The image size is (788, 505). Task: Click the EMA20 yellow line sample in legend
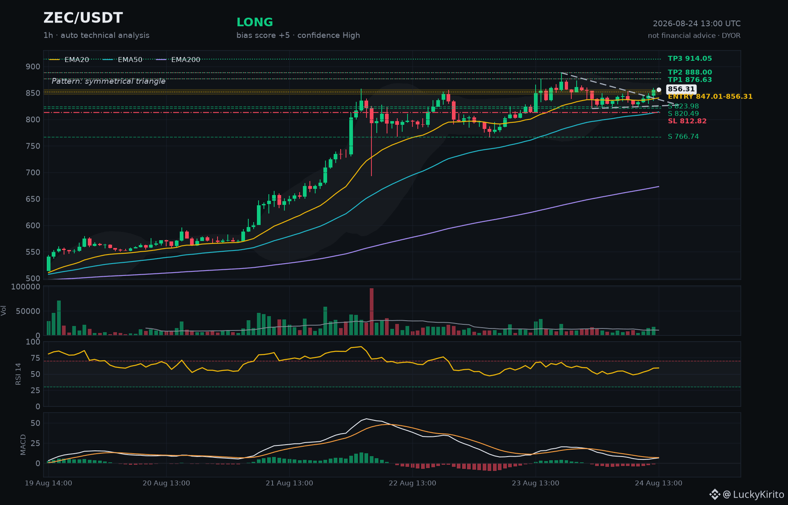[x=54, y=60]
